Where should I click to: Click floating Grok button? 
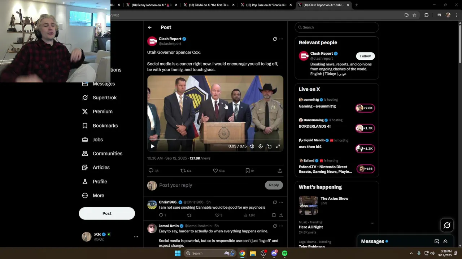pyautogui.click(x=447, y=225)
